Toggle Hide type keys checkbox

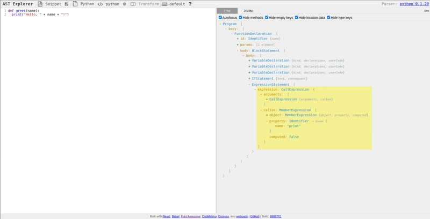coord(328,18)
